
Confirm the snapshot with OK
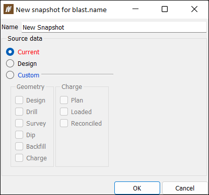tap(137, 188)
